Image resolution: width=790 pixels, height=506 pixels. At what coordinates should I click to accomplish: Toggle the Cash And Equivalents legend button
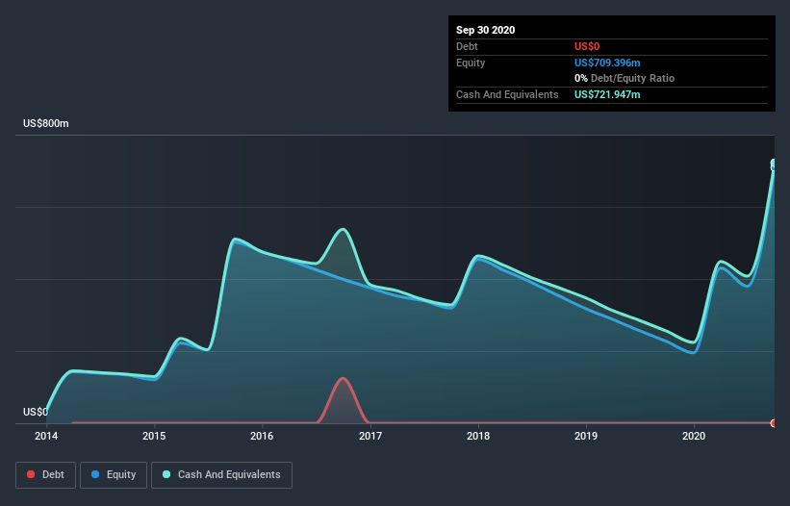[221, 475]
